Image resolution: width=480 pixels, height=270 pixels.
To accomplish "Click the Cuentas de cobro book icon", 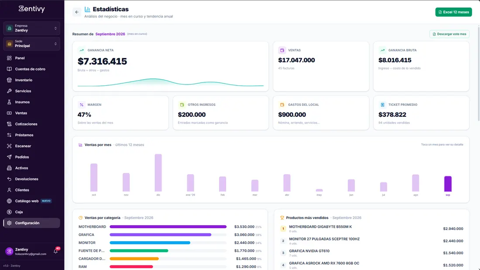I will tap(9, 69).
